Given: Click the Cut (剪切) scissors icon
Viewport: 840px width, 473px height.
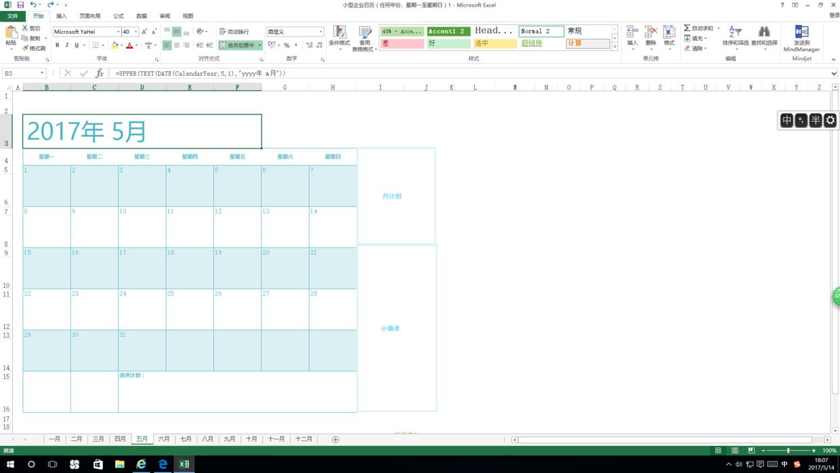Looking at the screenshot, I should 25,28.
